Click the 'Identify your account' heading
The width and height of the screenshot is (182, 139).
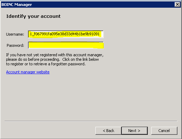tap(34, 16)
